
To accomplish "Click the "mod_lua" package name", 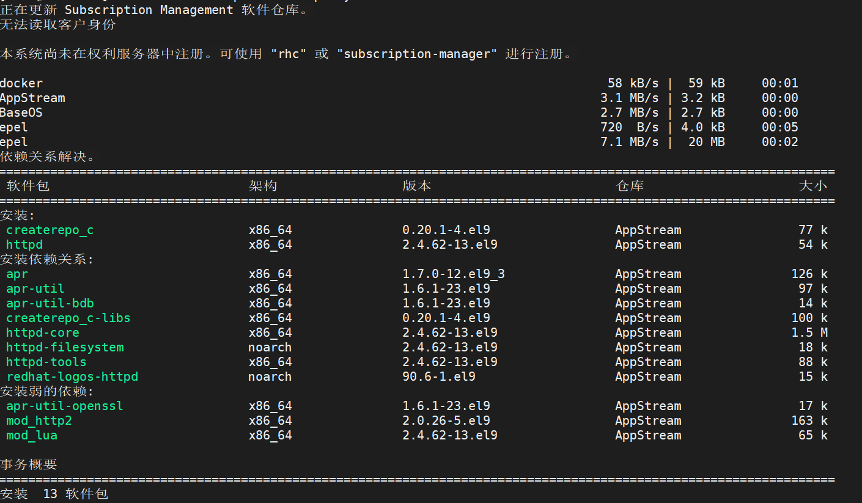I will (x=32, y=436).
